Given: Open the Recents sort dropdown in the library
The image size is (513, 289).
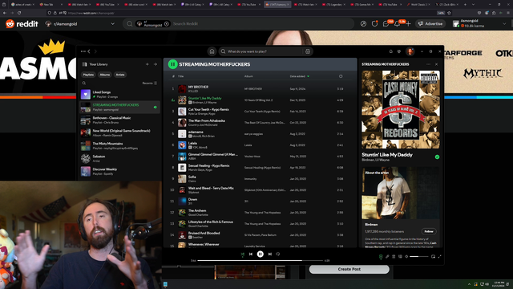Looking at the screenshot, I should pos(150,83).
